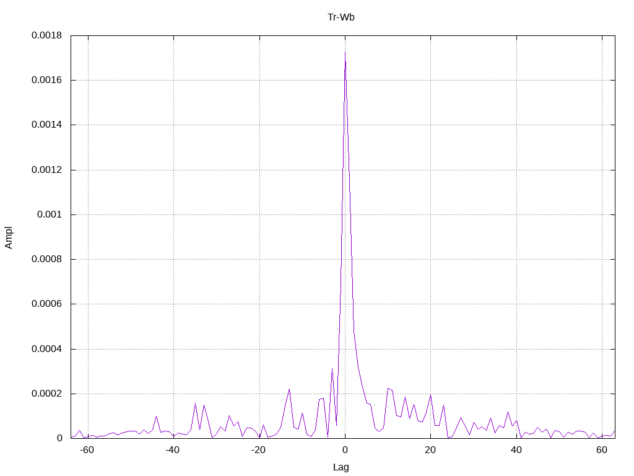Click y-axis tick label 0.0016
This screenshot has width=634, height=476.
(47, 80)
